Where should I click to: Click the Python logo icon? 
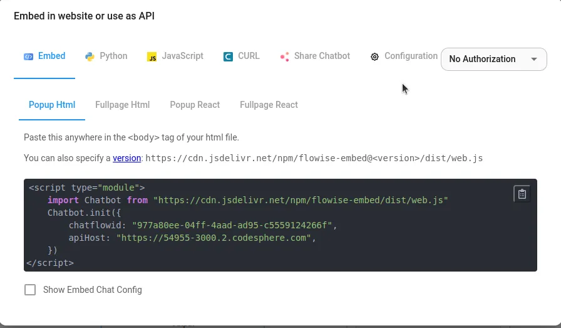point(90,56)
